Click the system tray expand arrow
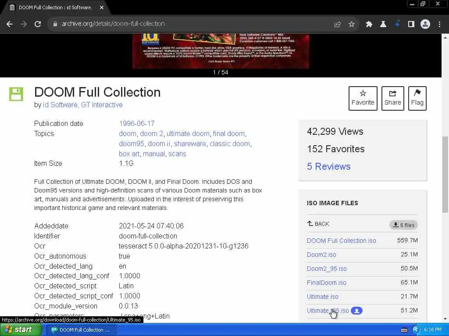The width and height of the screenshot is (449, 336). (x=416, y=330)
